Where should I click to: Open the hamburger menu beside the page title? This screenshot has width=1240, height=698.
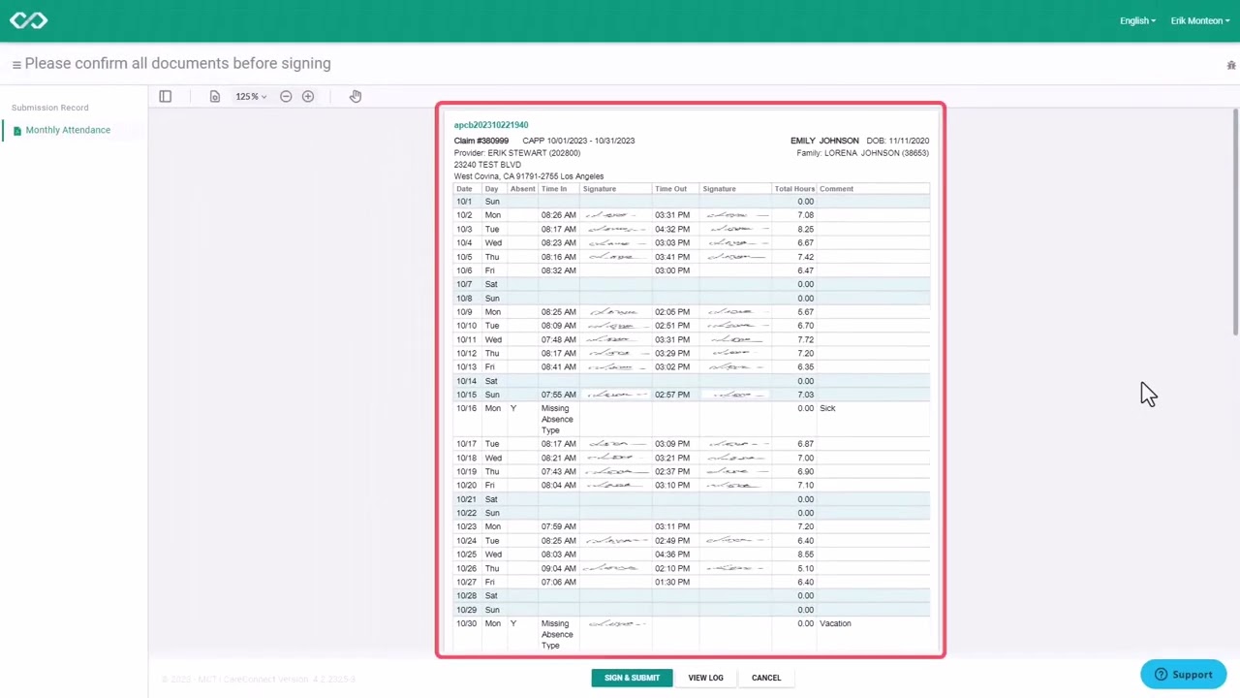pos(16,64)
